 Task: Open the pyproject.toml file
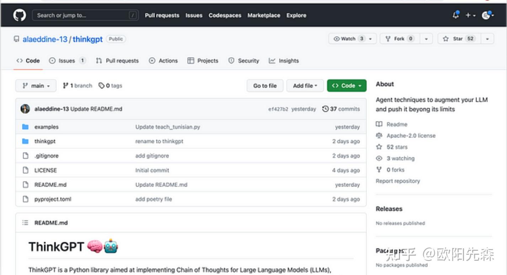[53, 199]
